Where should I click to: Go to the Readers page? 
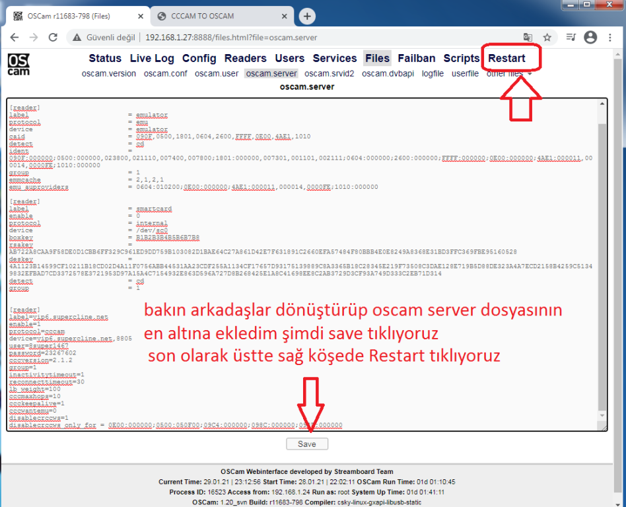point(246,58)
